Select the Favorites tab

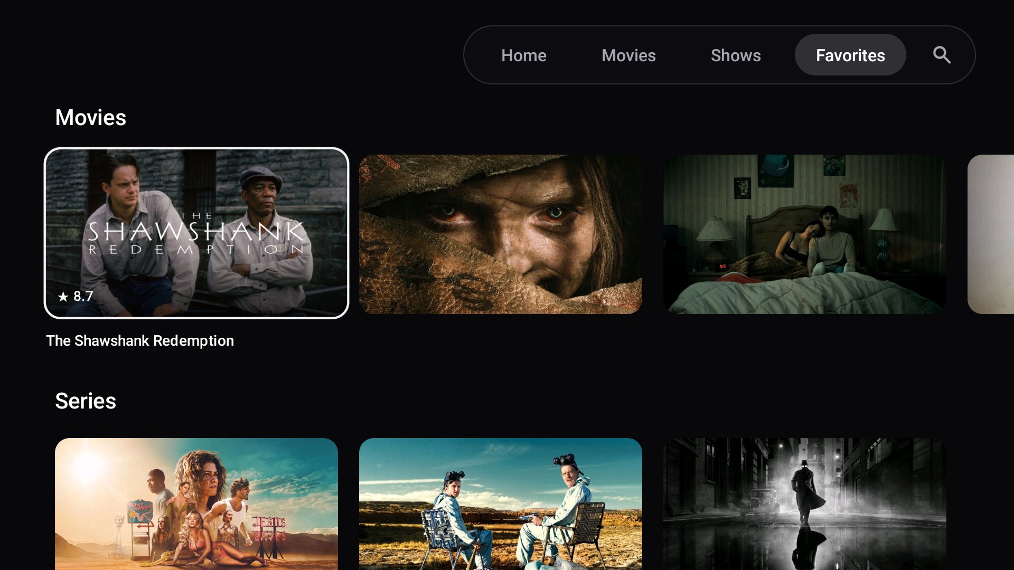[850, 55]
